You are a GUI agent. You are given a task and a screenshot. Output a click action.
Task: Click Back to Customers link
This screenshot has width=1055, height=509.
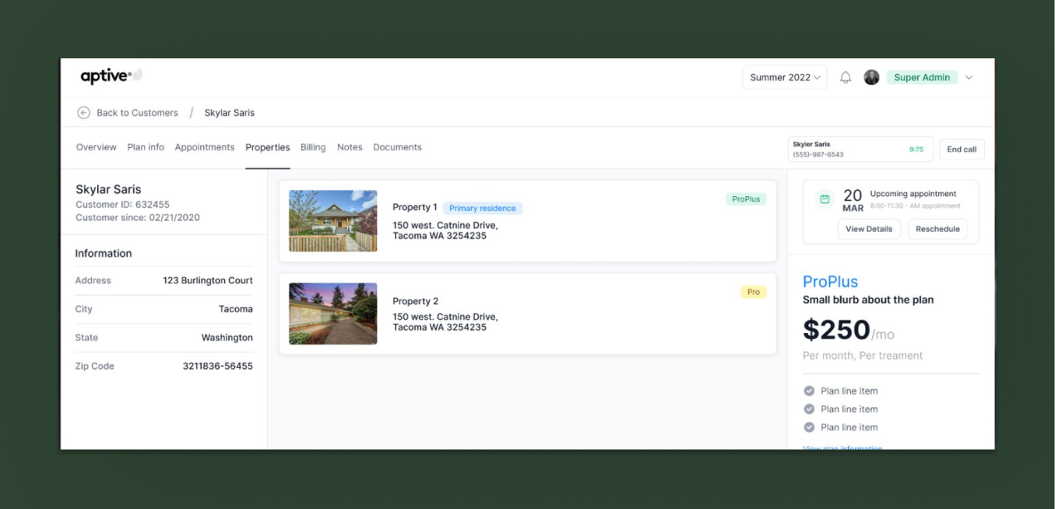137,113
